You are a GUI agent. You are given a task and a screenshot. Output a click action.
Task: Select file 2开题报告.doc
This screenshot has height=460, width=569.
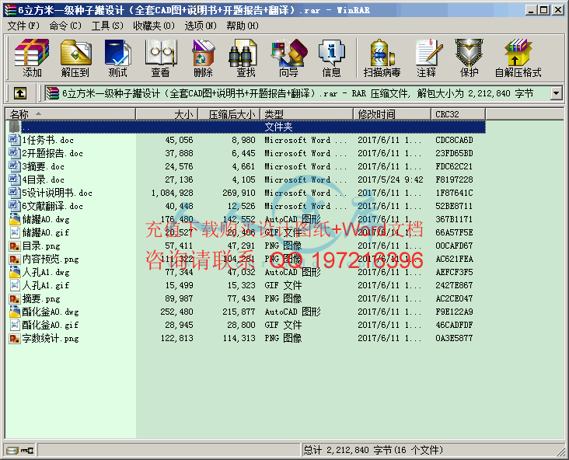tap(52, 153)
